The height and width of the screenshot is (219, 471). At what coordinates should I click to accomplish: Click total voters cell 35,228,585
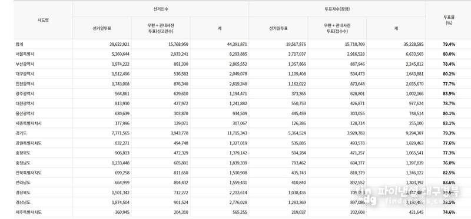(414, 44)
